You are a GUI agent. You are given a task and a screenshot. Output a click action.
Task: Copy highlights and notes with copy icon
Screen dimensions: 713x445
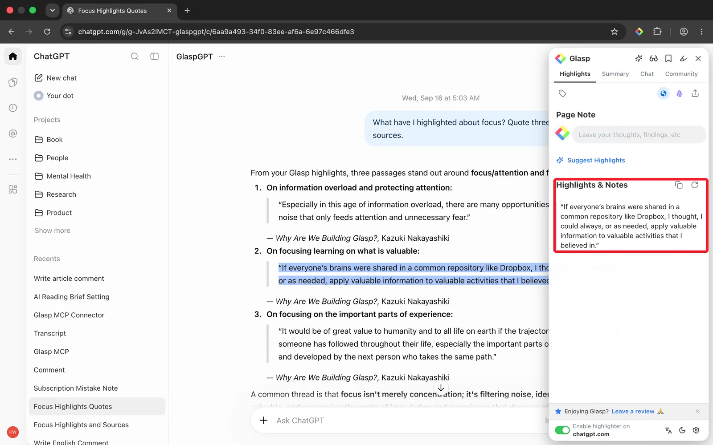(x=679, y=185)
